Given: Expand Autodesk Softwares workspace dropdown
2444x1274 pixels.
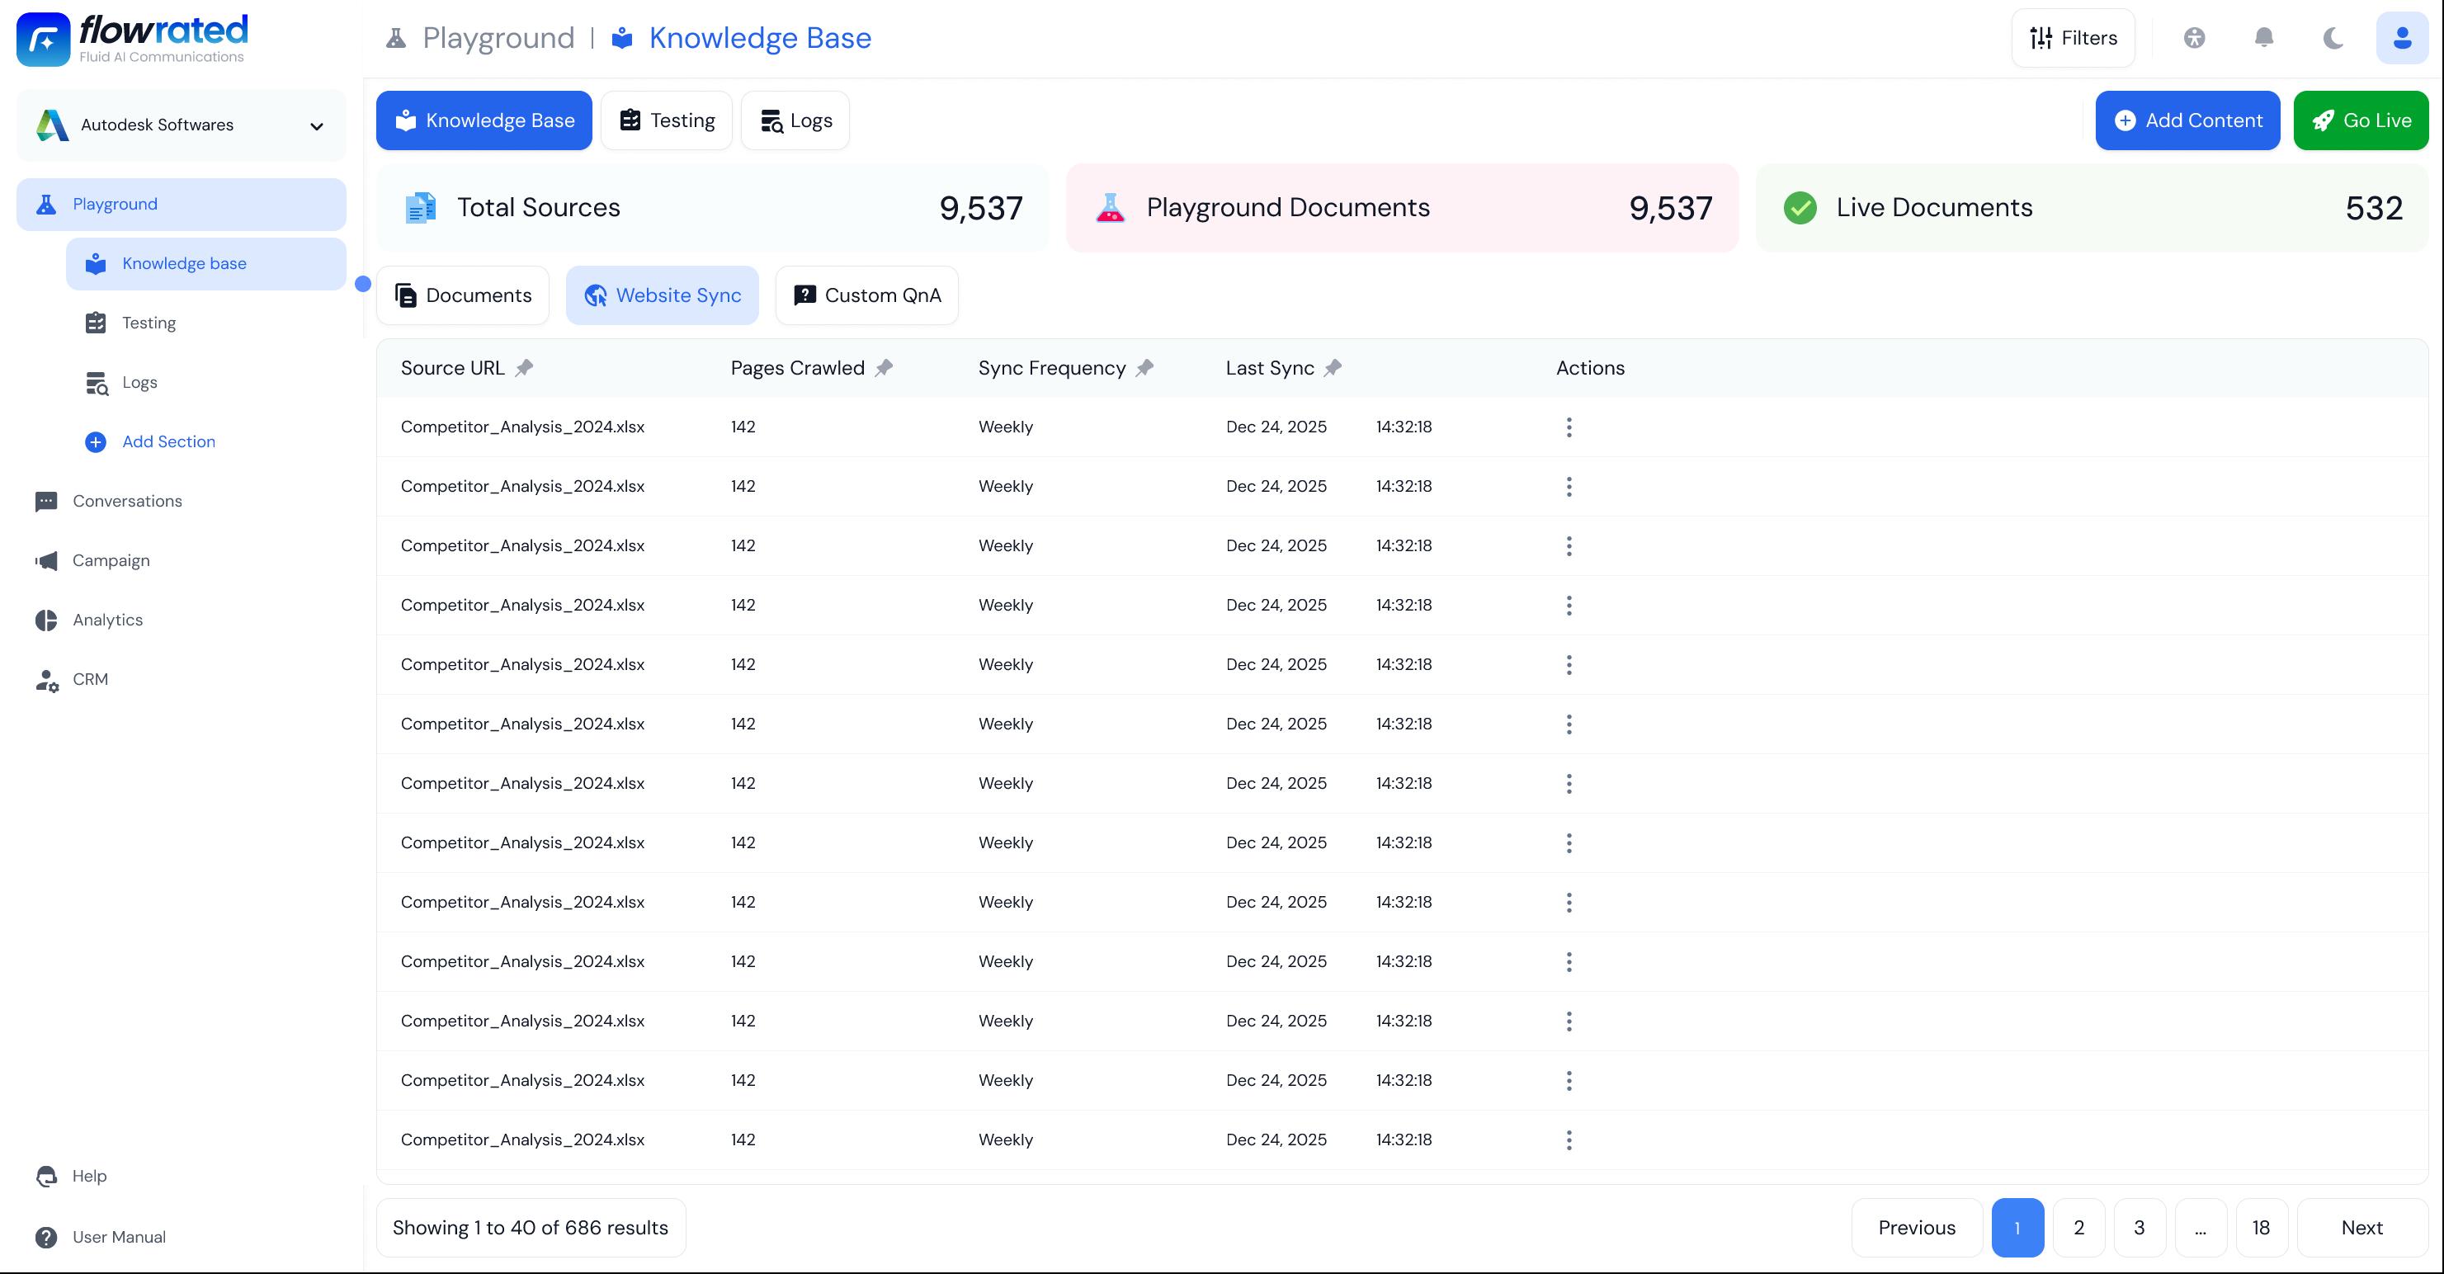Looking at the screenshot, I should [316, 125].
